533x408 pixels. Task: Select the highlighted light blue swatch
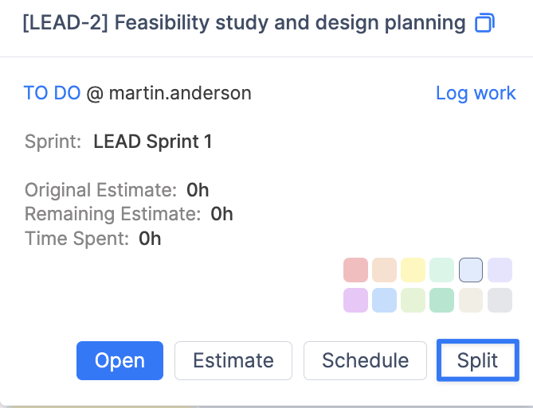(471, 270)
